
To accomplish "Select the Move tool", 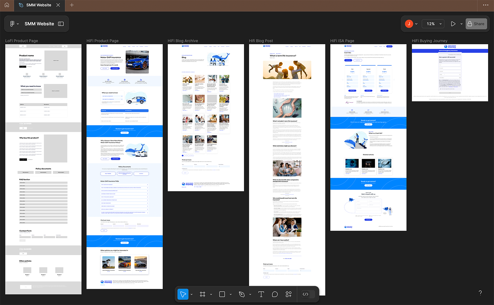I will pyautogui.click(x=183, y=294).
